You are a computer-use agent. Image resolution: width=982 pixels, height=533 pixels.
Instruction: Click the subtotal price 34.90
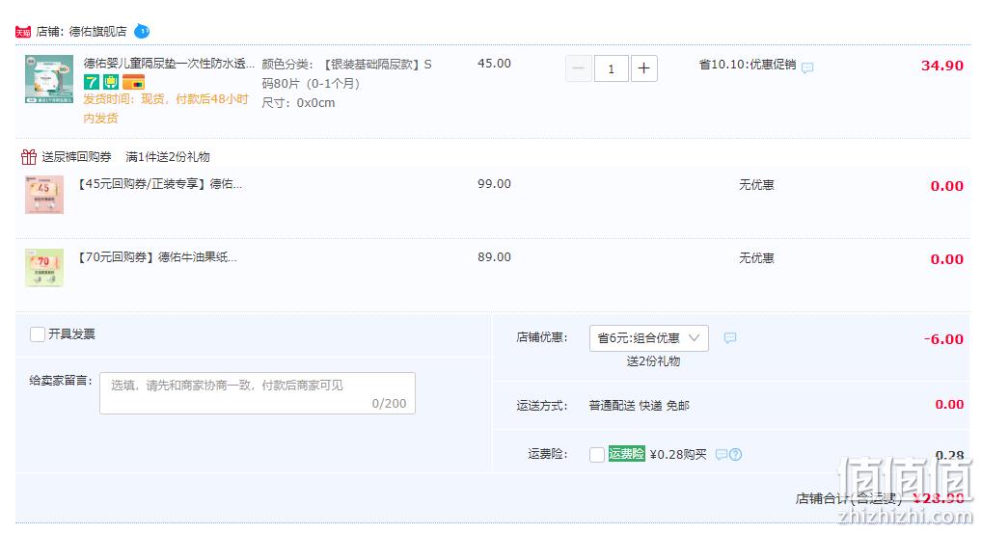(x=941, y=66)
